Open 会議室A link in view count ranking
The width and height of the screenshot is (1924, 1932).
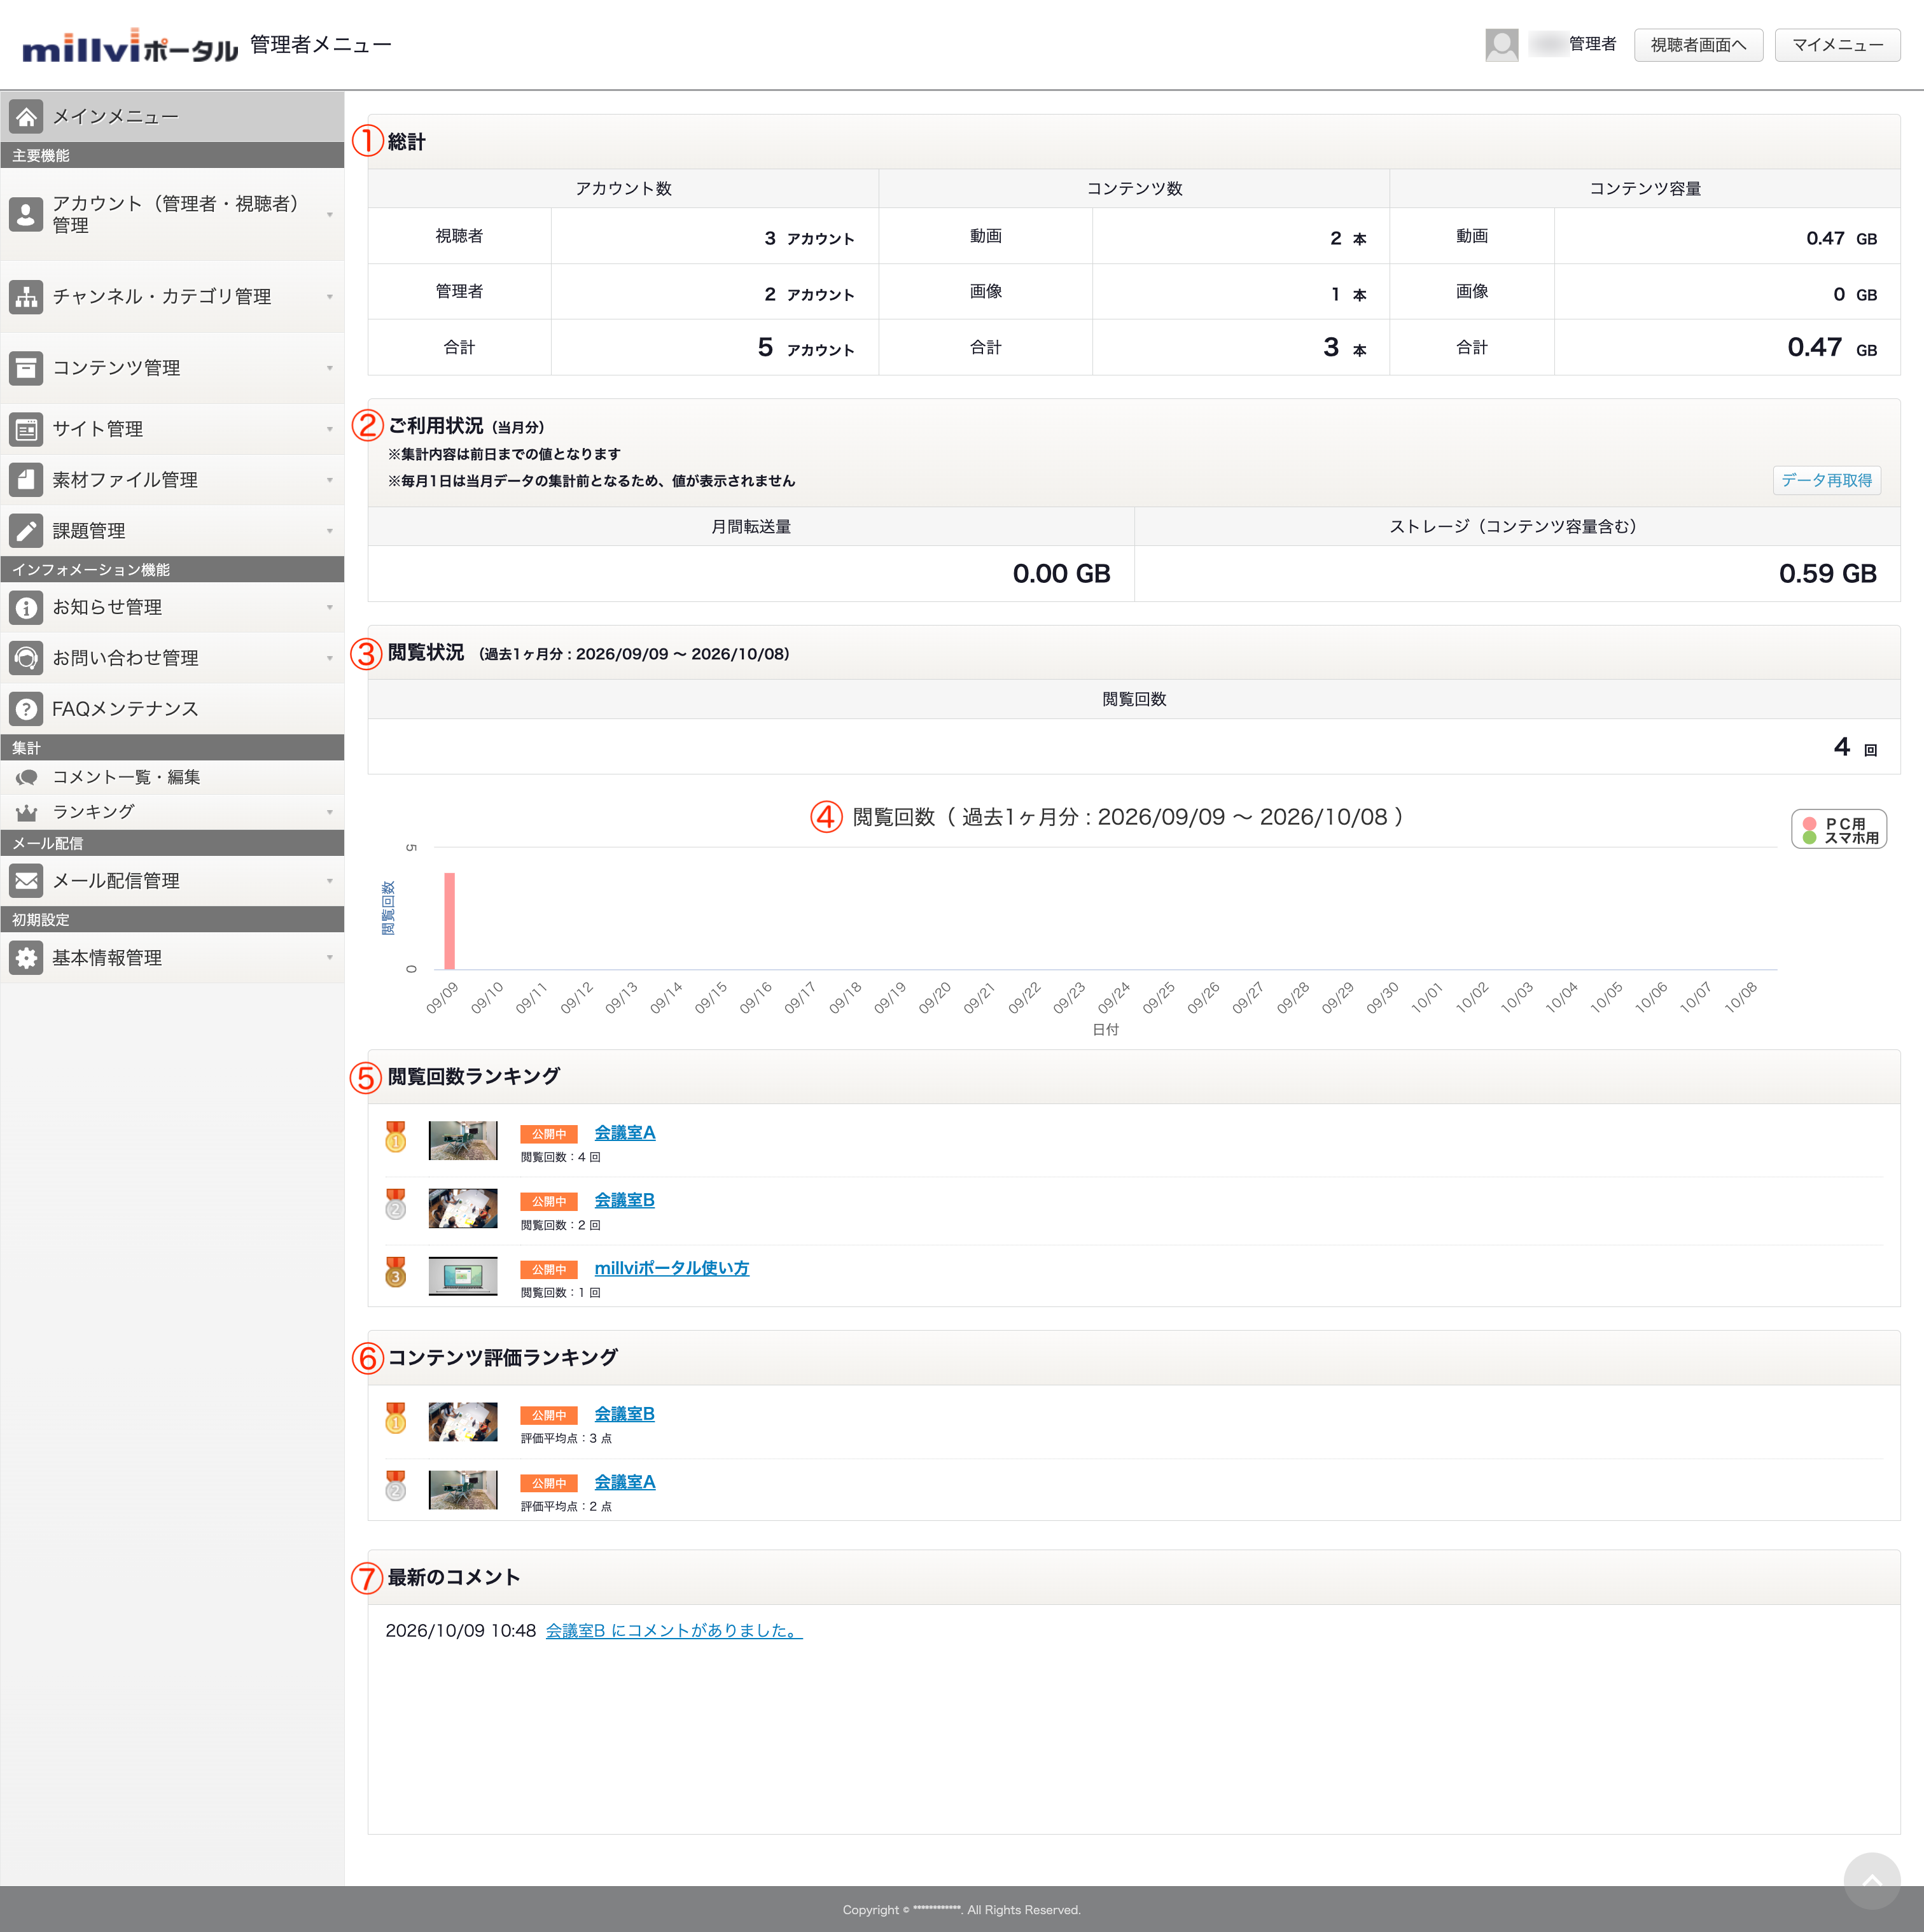click(x=624, y=1133)
